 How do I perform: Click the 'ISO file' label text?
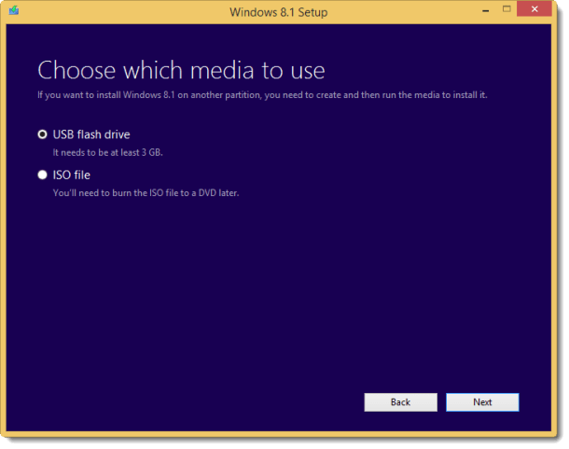[x=72, y=175]
